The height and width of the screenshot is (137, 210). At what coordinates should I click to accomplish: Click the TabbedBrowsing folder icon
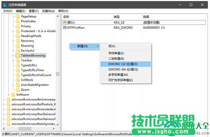tap(18, 56)
